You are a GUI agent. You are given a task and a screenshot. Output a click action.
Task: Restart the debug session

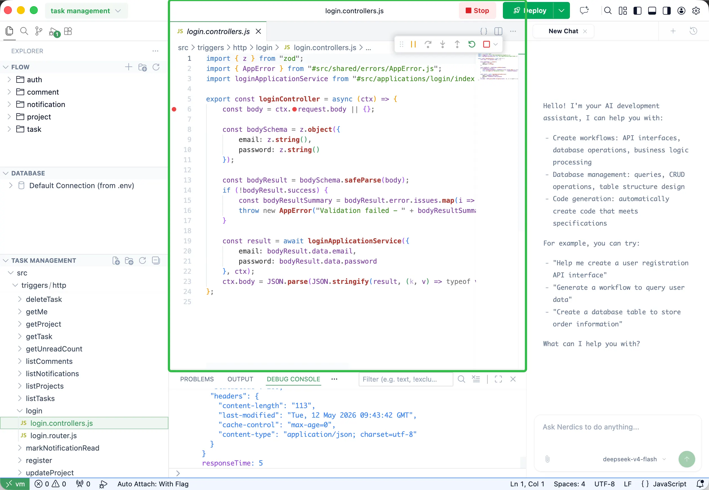coord(472,44)
